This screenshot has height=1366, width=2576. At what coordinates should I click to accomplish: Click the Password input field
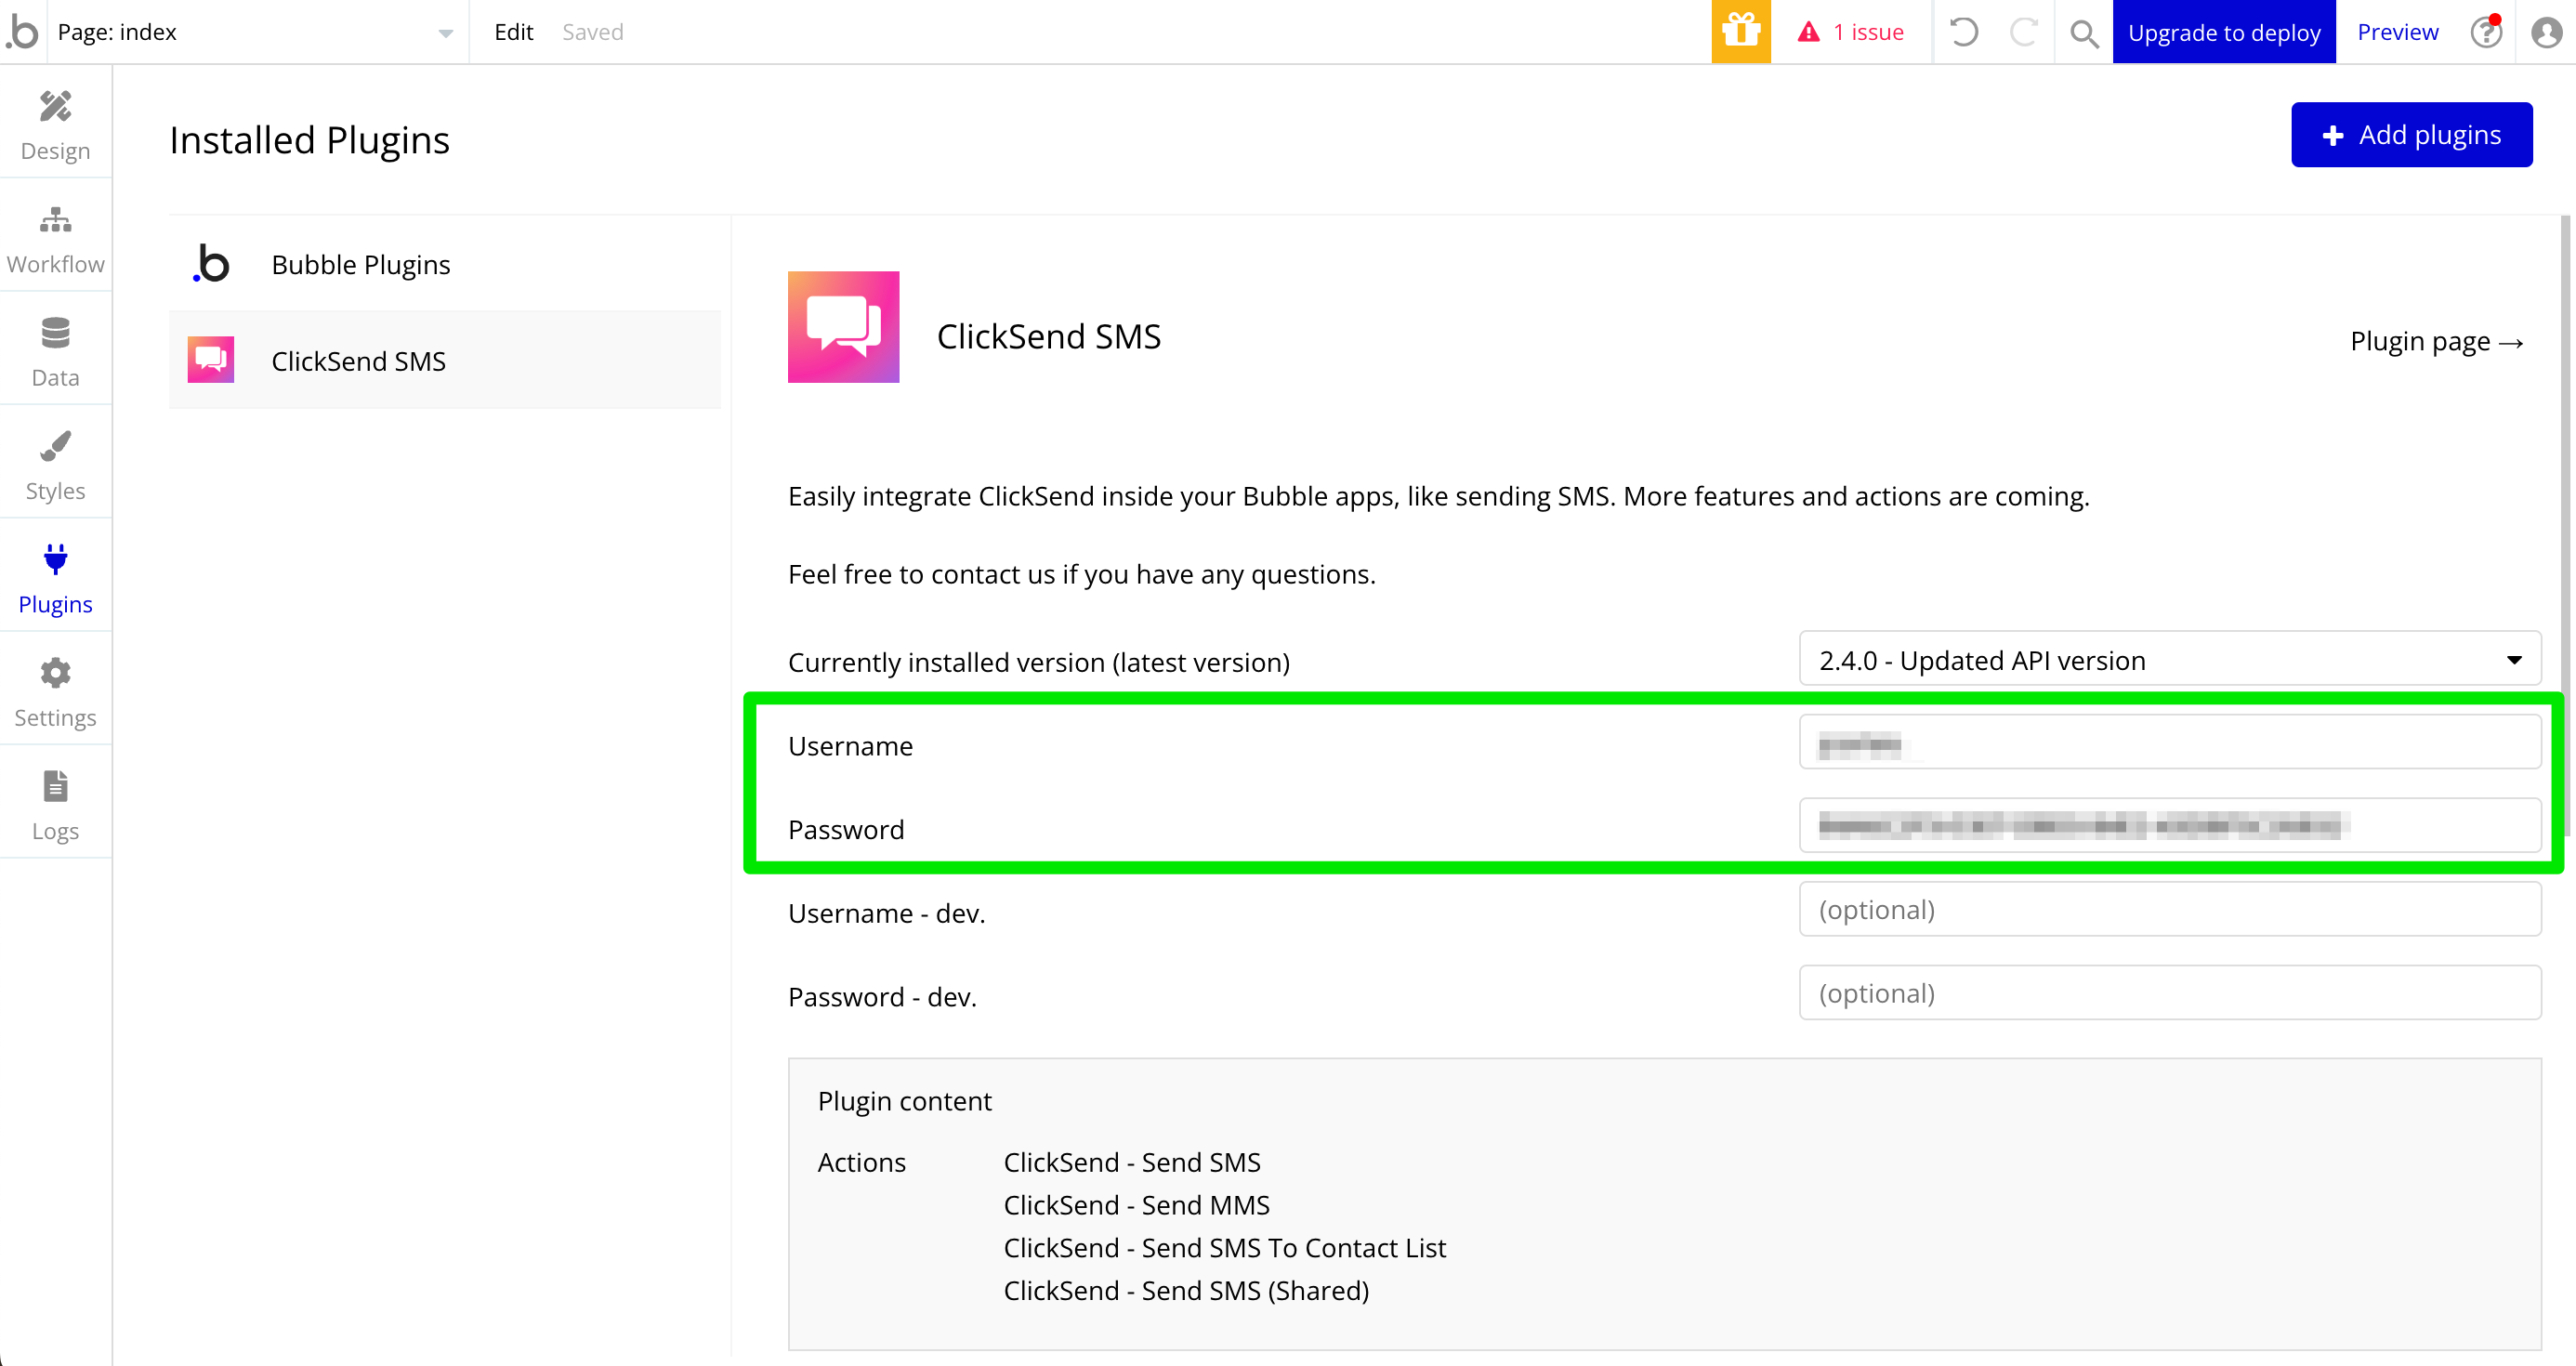pyautogui.click(x=2169, y=825)
